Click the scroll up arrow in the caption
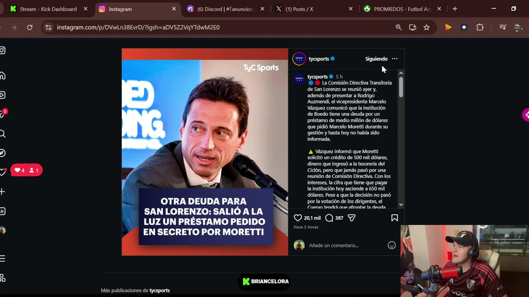This screenshot has width=529, height=297. tap(401, 73)
